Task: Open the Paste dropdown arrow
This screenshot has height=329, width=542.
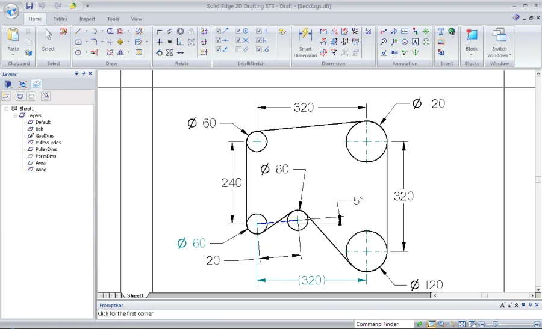Action: tap(13, 55)
